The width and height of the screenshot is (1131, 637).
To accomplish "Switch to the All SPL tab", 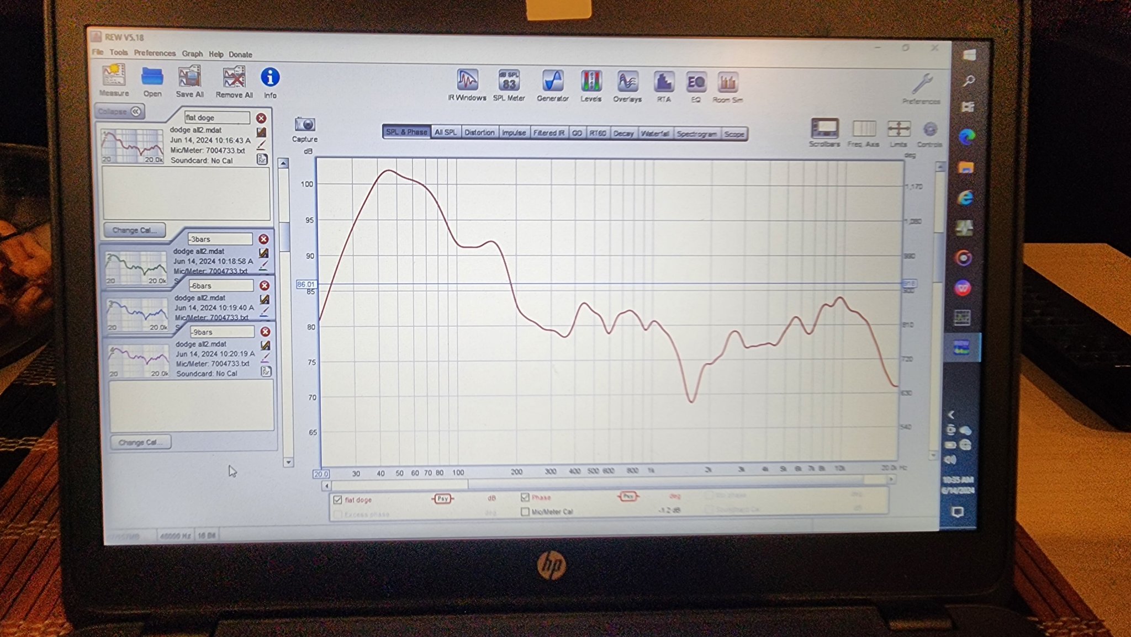I will (445, 132).
